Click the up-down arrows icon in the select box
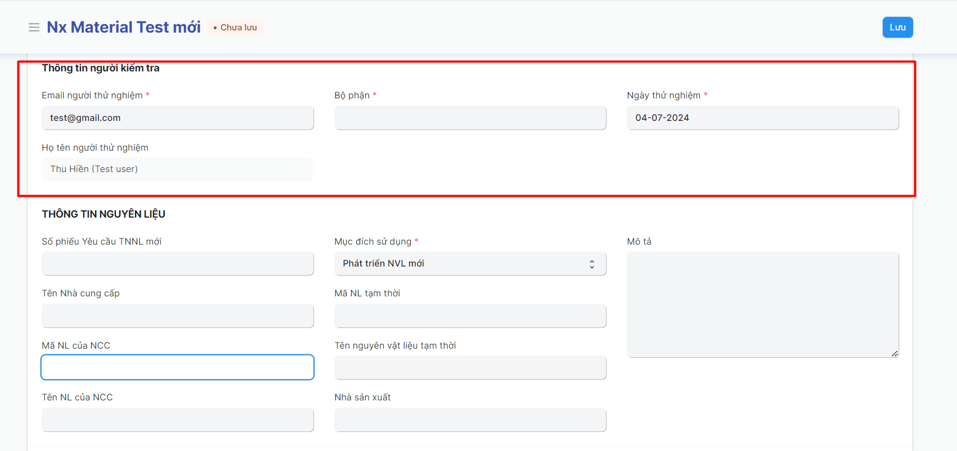Screen dimensions: 957x451 pos(592,264)
